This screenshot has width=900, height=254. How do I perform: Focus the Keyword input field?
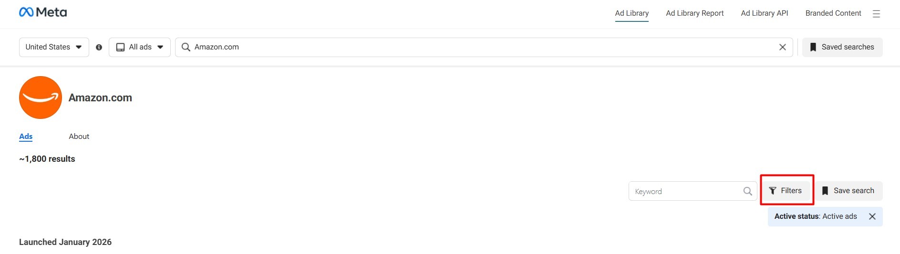click(685, 191)
